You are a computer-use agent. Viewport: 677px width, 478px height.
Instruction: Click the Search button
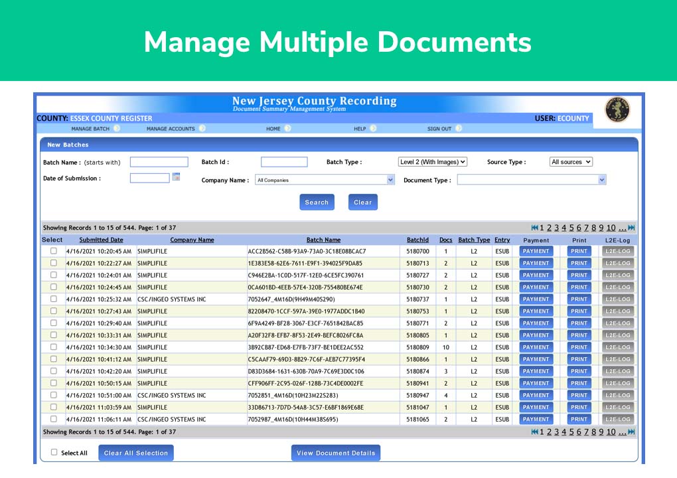pyautogui.click(x=317, y=202)
